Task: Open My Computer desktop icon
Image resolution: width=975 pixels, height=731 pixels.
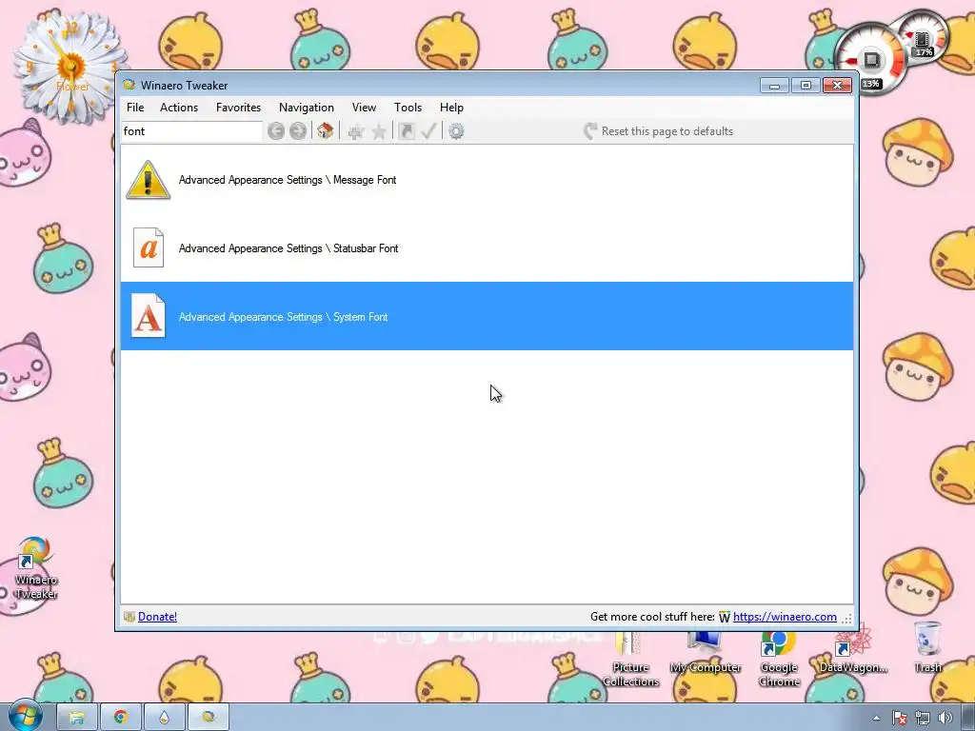Action: pyautogui.click(x=706, y=653)
